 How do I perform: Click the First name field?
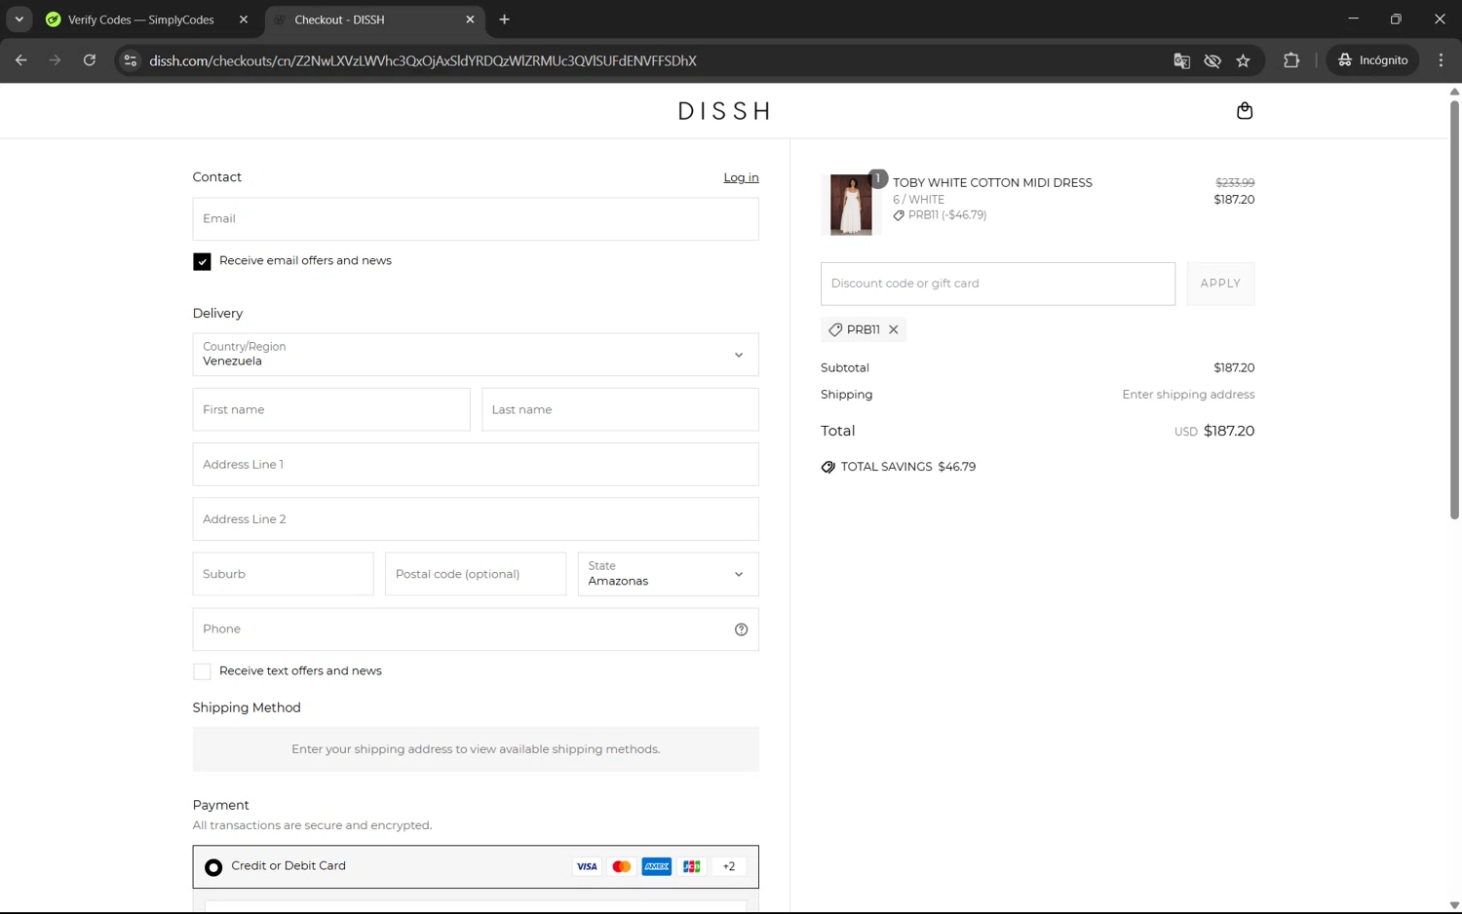point(331,409)
